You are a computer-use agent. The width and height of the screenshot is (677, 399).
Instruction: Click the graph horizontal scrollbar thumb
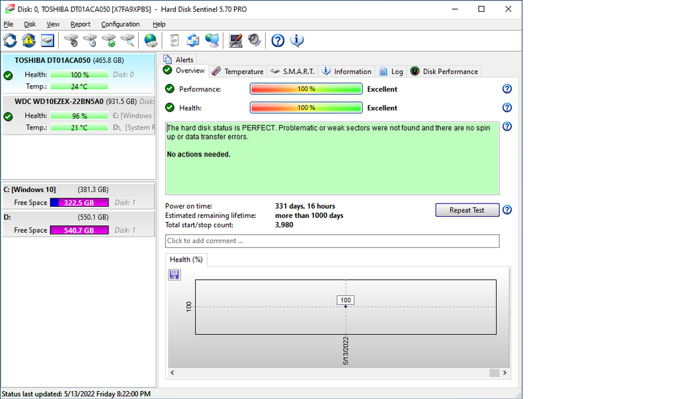pos(495,373)
